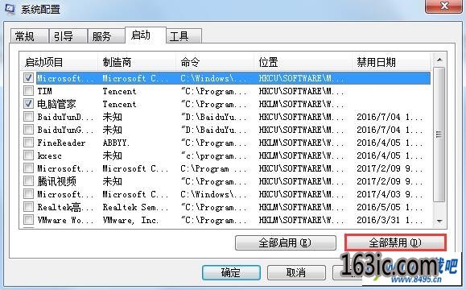
Task: Click the 2016/3/31 date in VMware row
Action: pyautogui.click(x=390, y=220)
